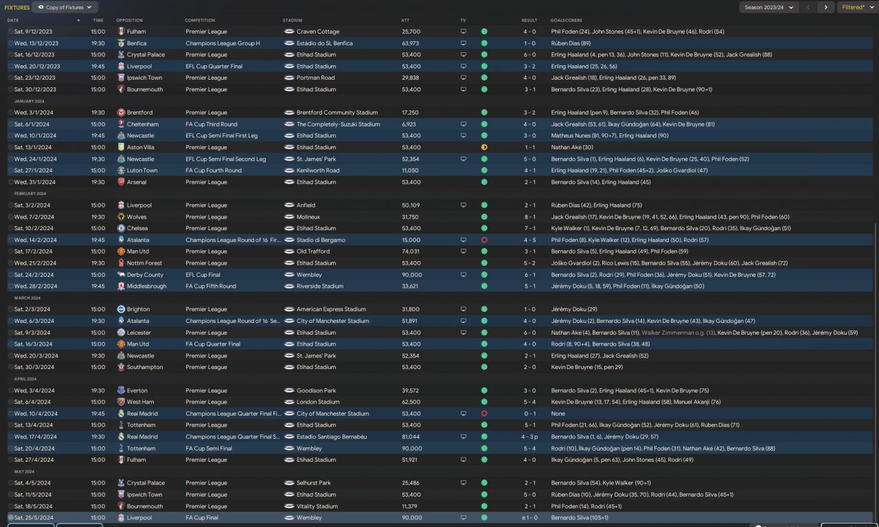Tick the selection circle for Sat, 9/12/2023
The image size is (879, 527).
coord(10,32)
